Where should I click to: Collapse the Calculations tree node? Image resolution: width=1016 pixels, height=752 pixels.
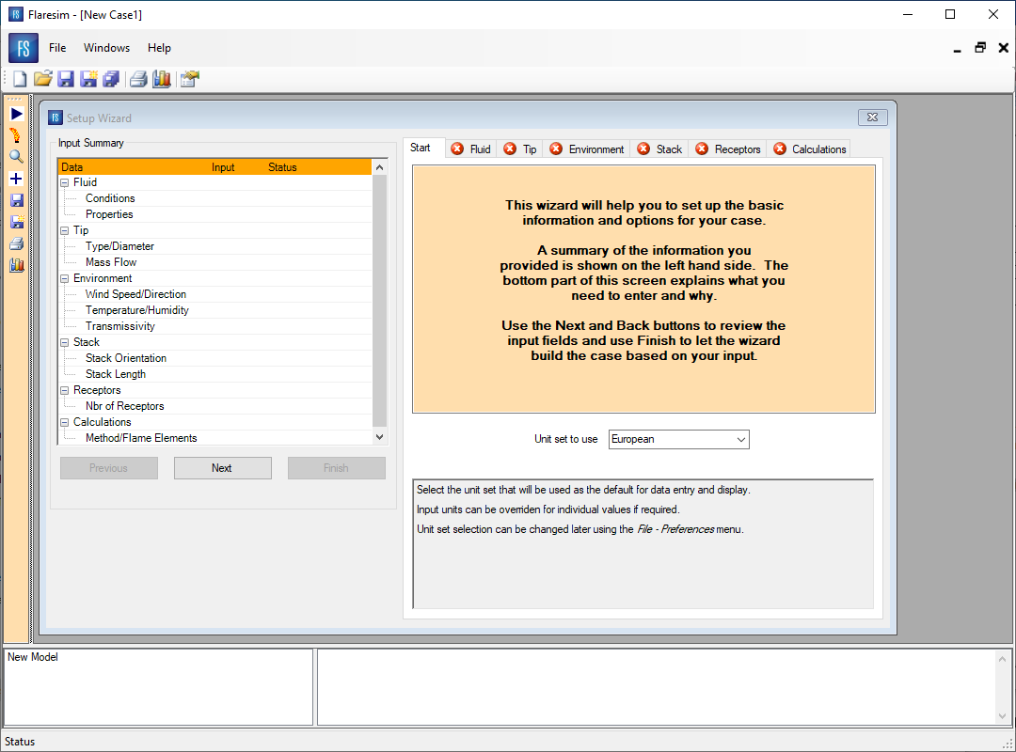pos(65,422)
